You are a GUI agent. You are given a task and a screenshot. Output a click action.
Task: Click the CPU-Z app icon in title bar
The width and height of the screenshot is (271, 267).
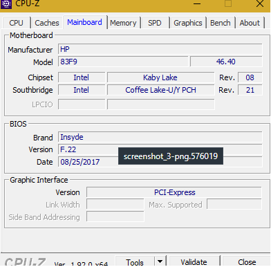(x=6, y=4)
